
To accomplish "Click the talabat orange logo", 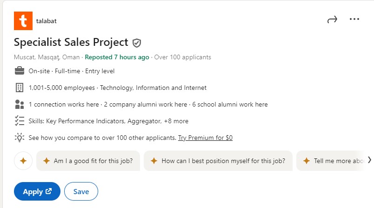I will tap(23, 21).
